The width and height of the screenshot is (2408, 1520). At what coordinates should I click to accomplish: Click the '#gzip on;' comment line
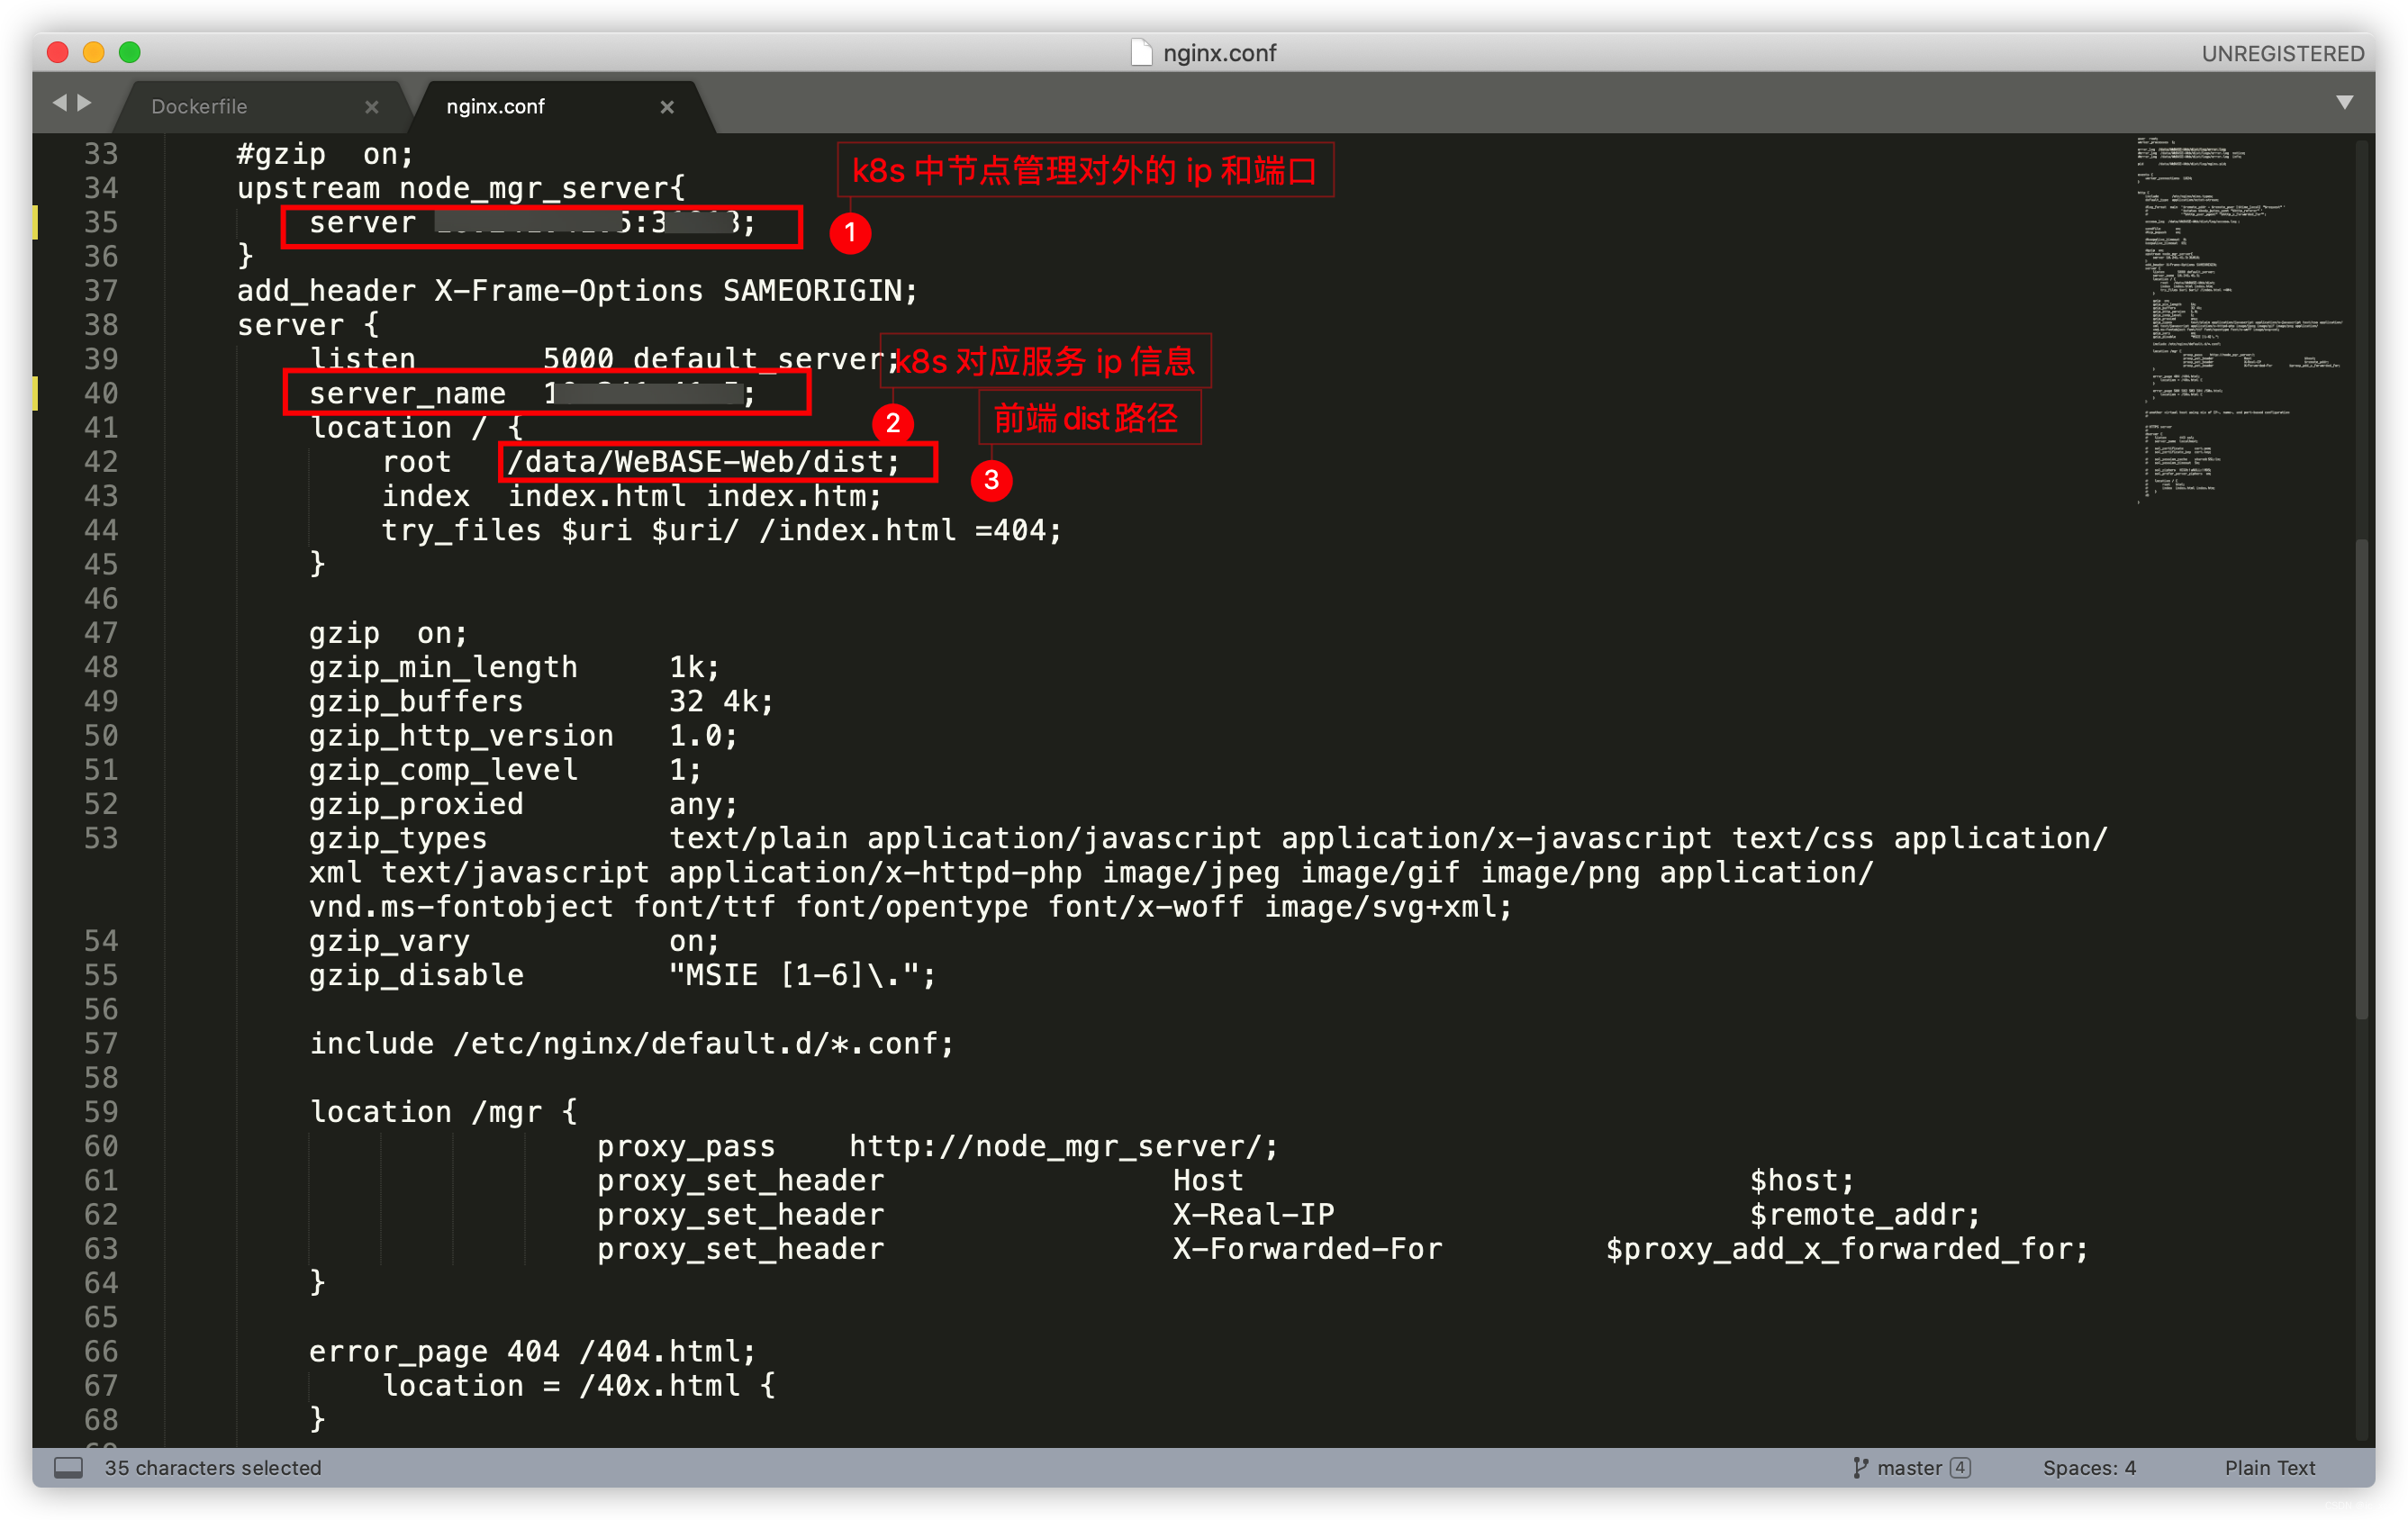[x=325, y=154]
